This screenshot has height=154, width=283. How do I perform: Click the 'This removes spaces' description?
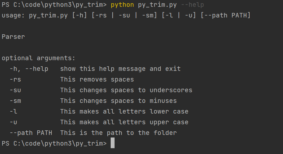[97, 80]
